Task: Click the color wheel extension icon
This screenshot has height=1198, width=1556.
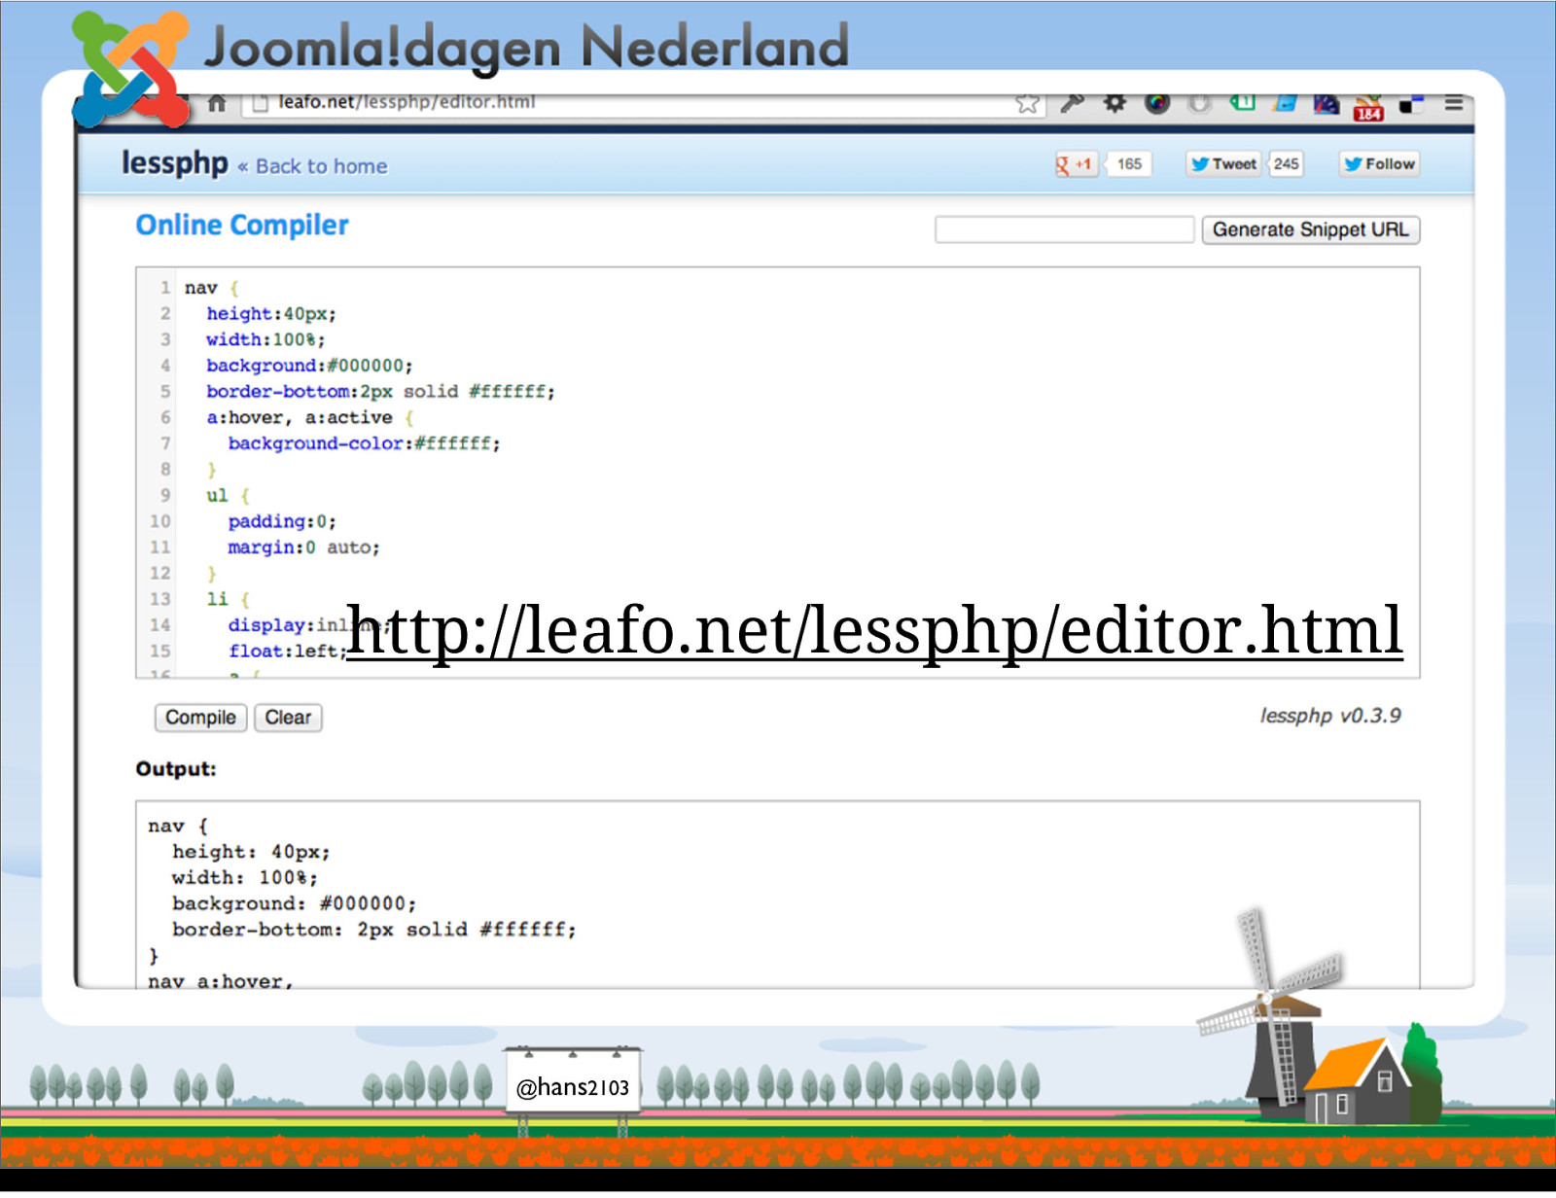Action: (x=1157, y=103)
